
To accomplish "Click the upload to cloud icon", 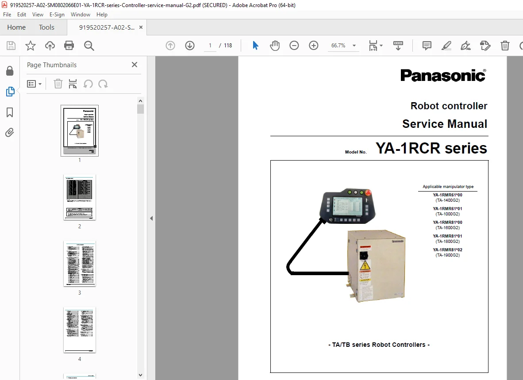I will click(50, 46).
